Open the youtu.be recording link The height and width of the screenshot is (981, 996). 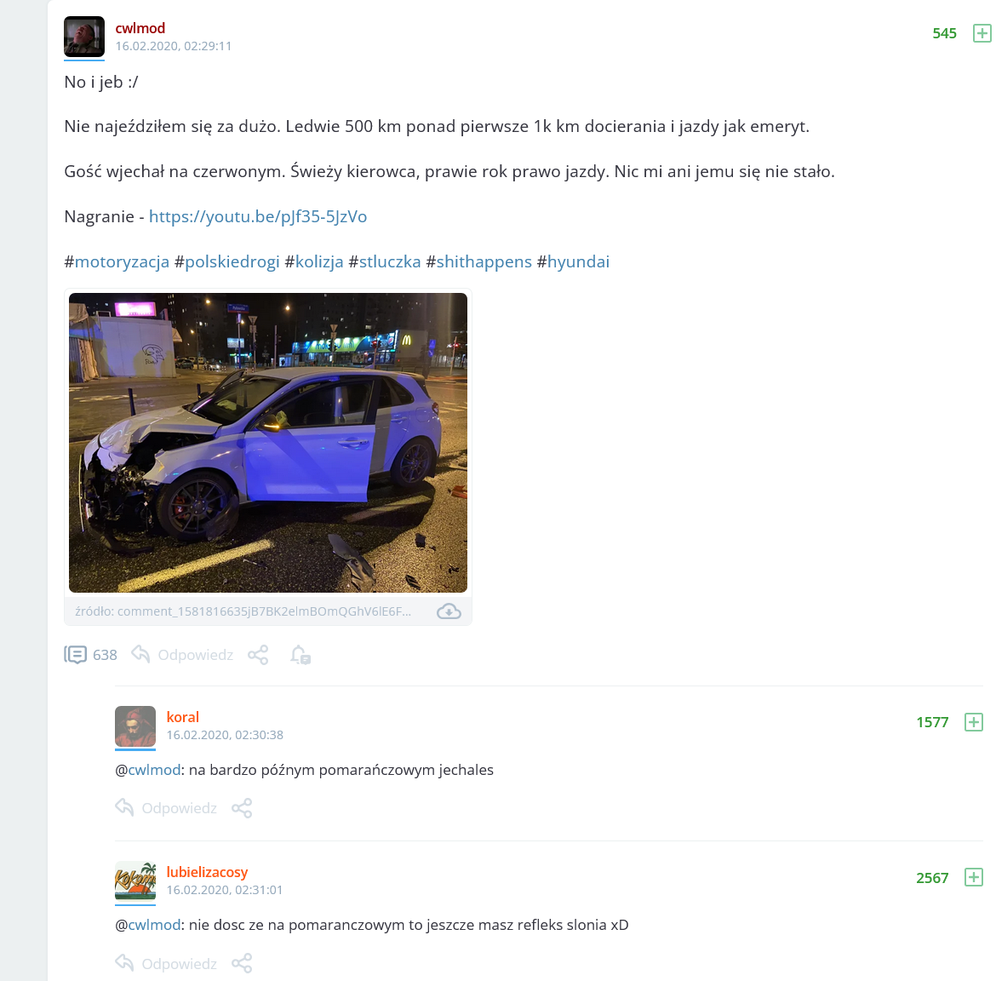click(x=258, y=216)
